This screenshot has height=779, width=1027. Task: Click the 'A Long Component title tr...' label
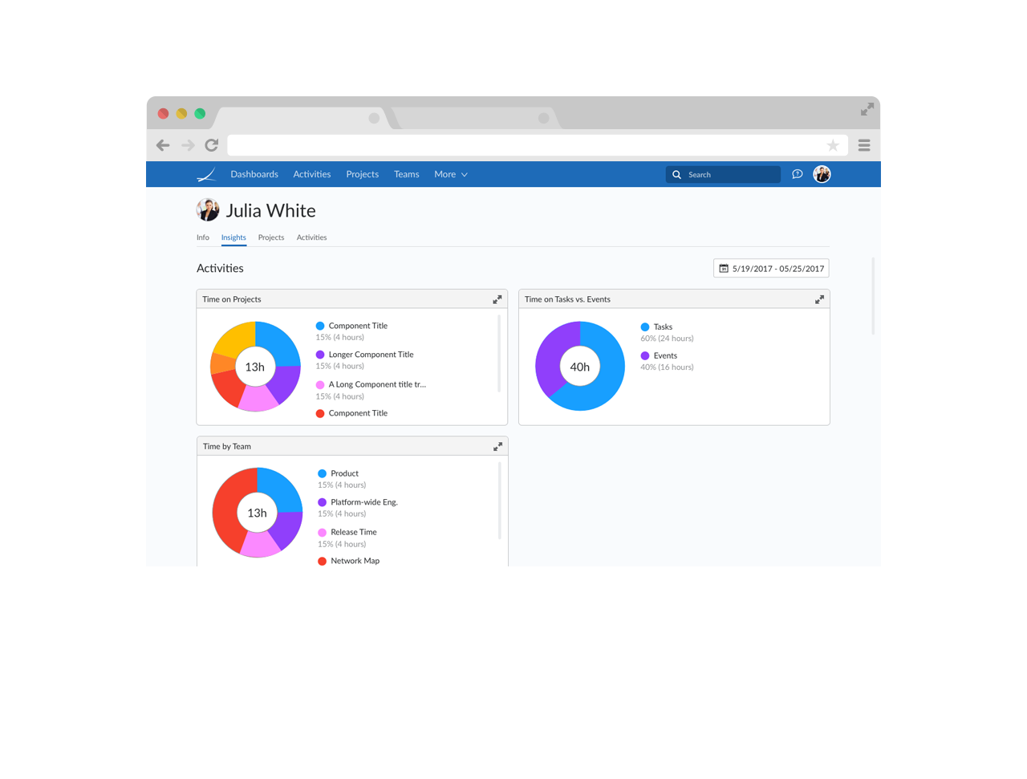click(x=377, y=384)
